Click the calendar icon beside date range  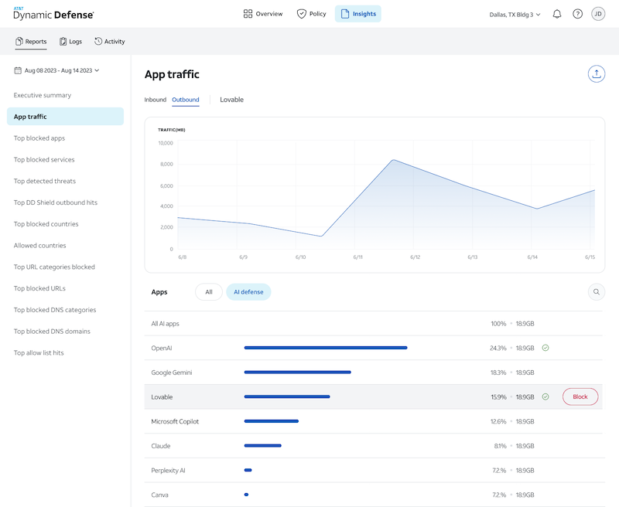(x=18, y=70)
